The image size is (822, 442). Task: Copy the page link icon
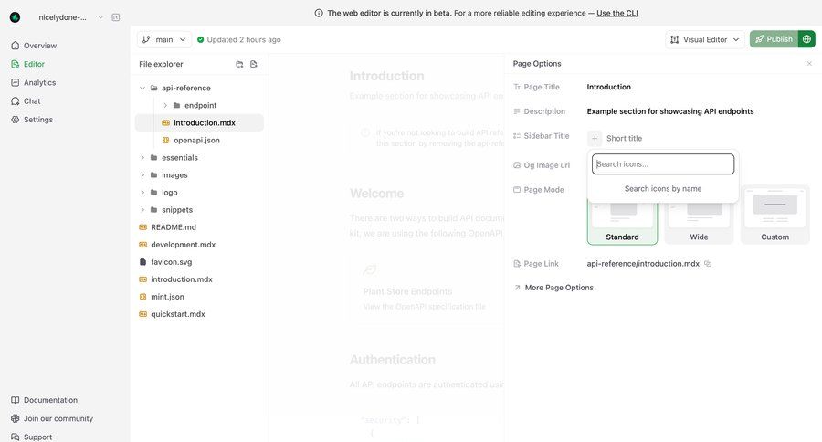pos(708,264)
